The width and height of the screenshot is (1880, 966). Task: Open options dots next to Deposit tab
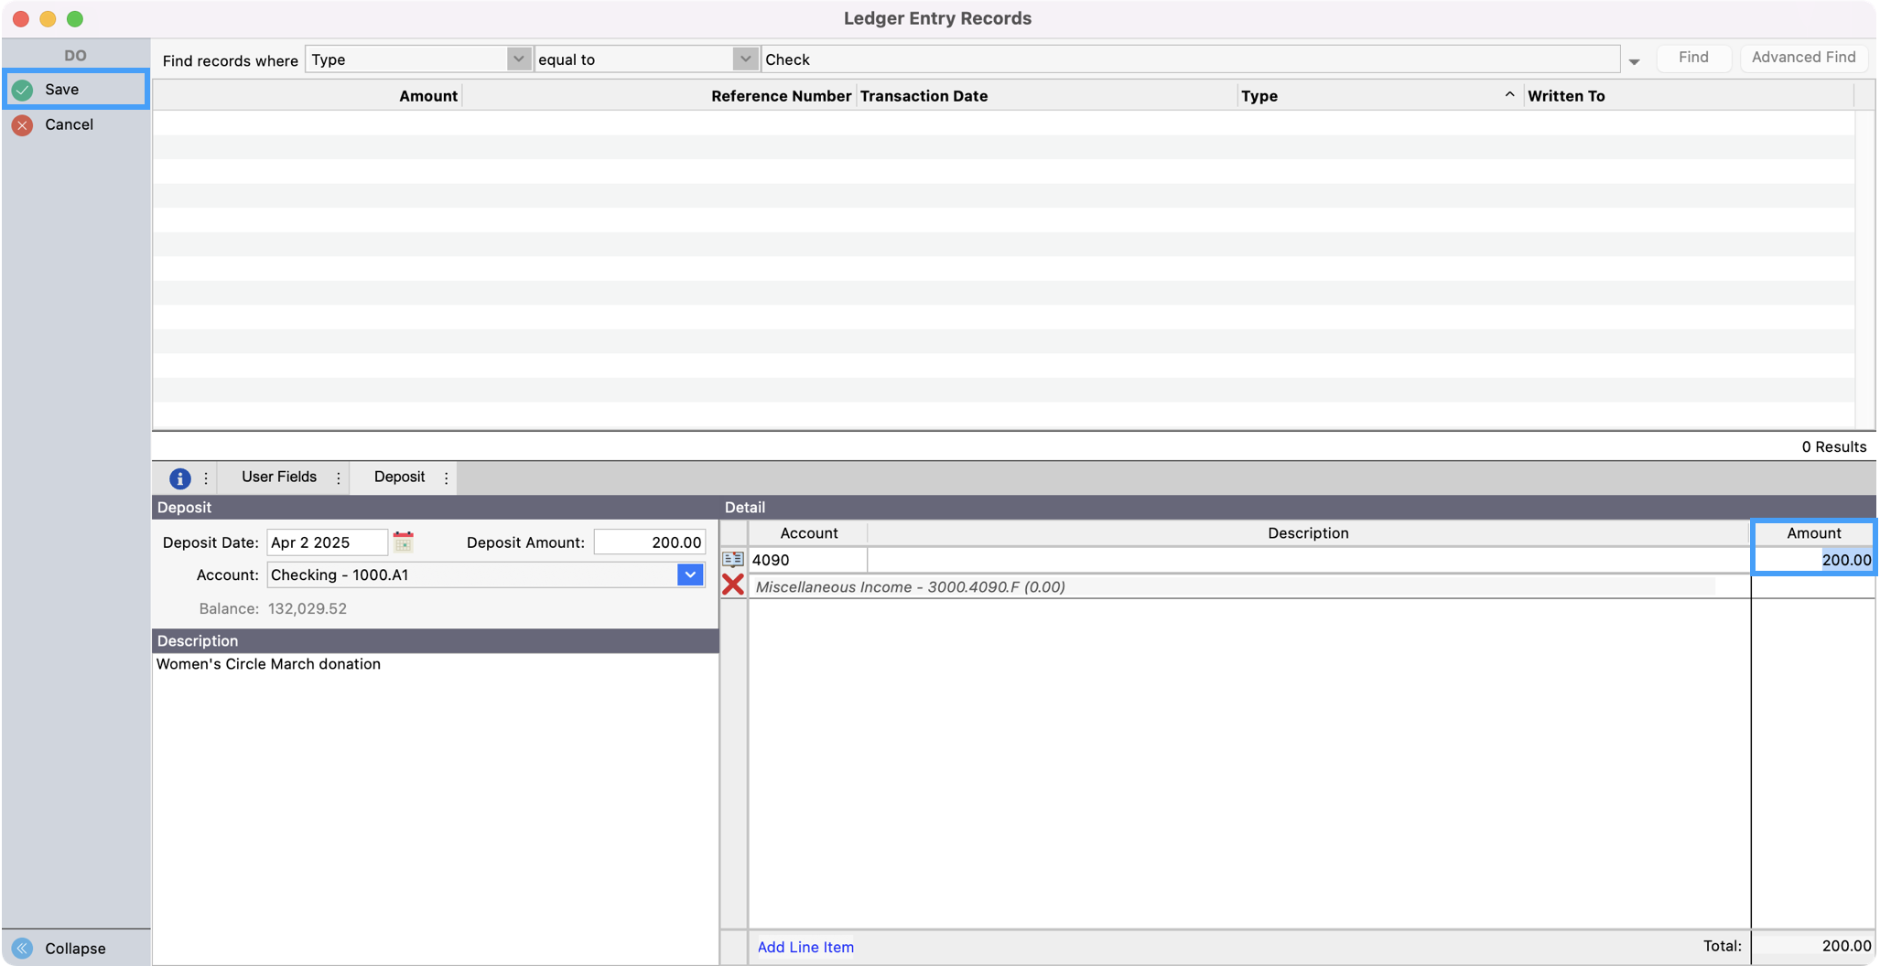447,478
